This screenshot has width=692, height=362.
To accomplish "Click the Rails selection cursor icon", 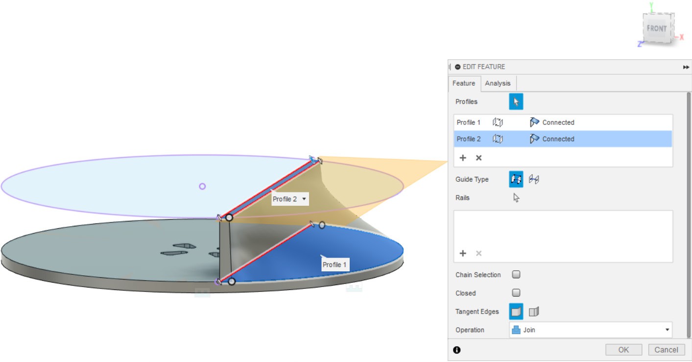I will 516,198.
